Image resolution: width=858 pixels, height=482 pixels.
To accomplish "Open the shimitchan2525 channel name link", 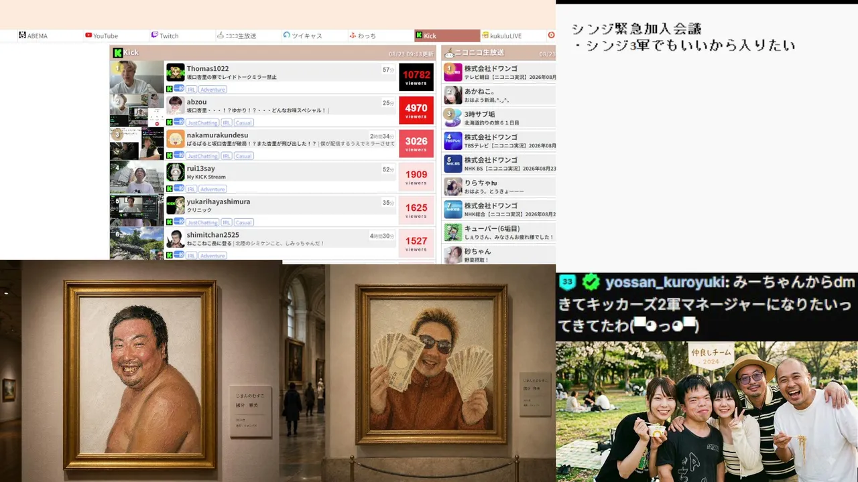I will click(x=212, y=235).
